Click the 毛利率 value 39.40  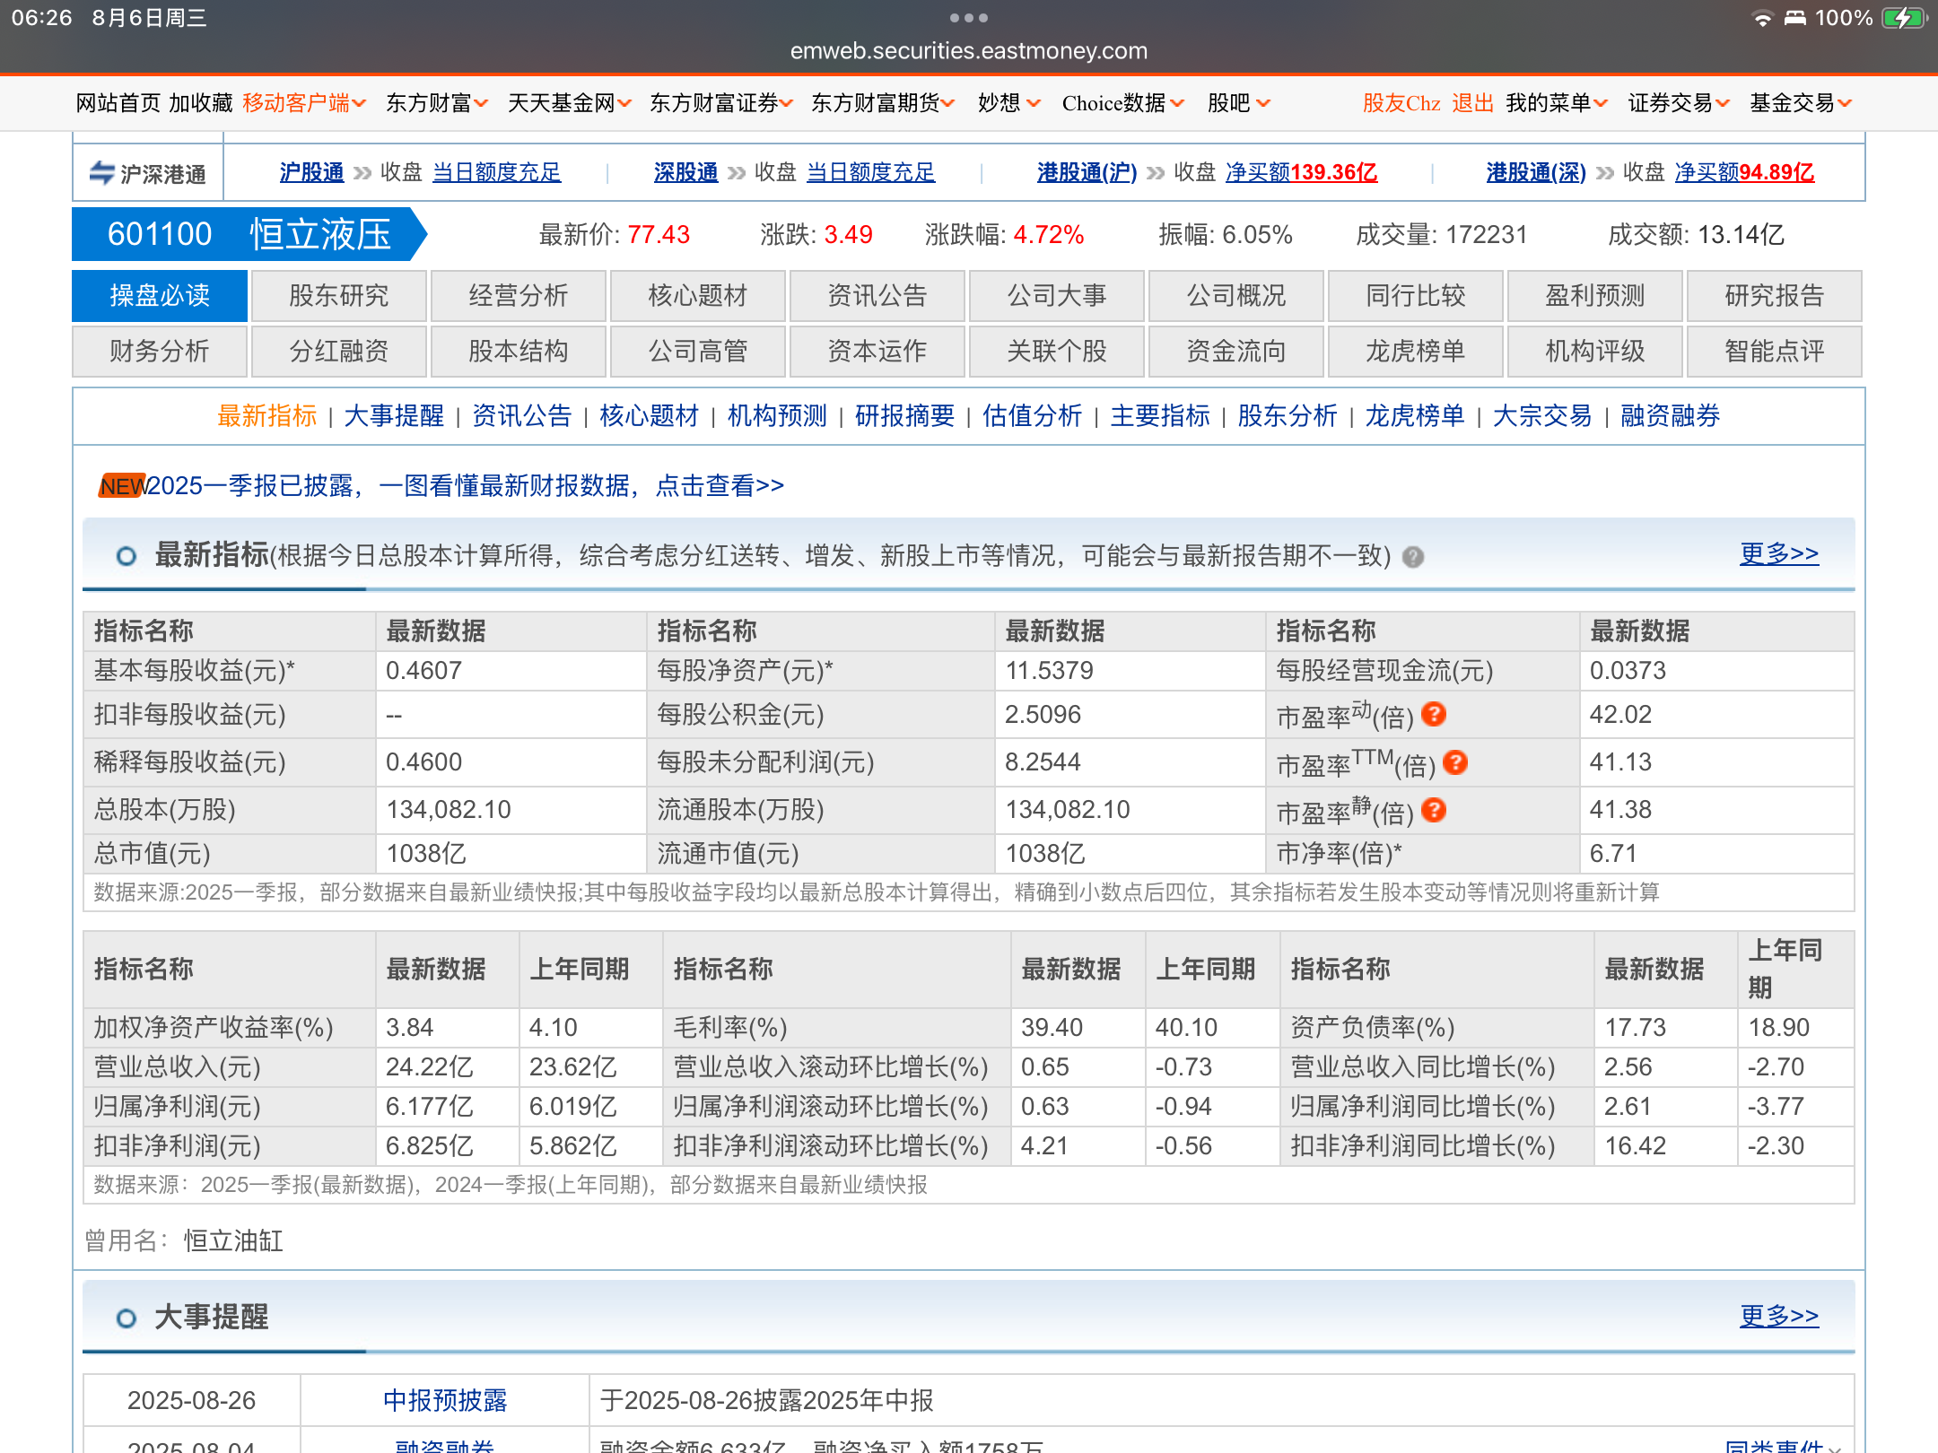pyautogui.click(x=1052, y=1027)
